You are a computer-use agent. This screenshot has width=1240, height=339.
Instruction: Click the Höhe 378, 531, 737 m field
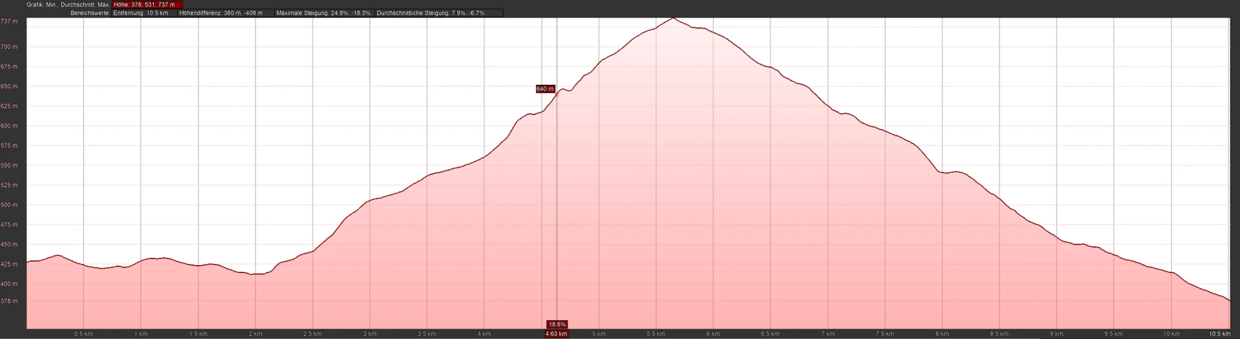pos(147,5)
